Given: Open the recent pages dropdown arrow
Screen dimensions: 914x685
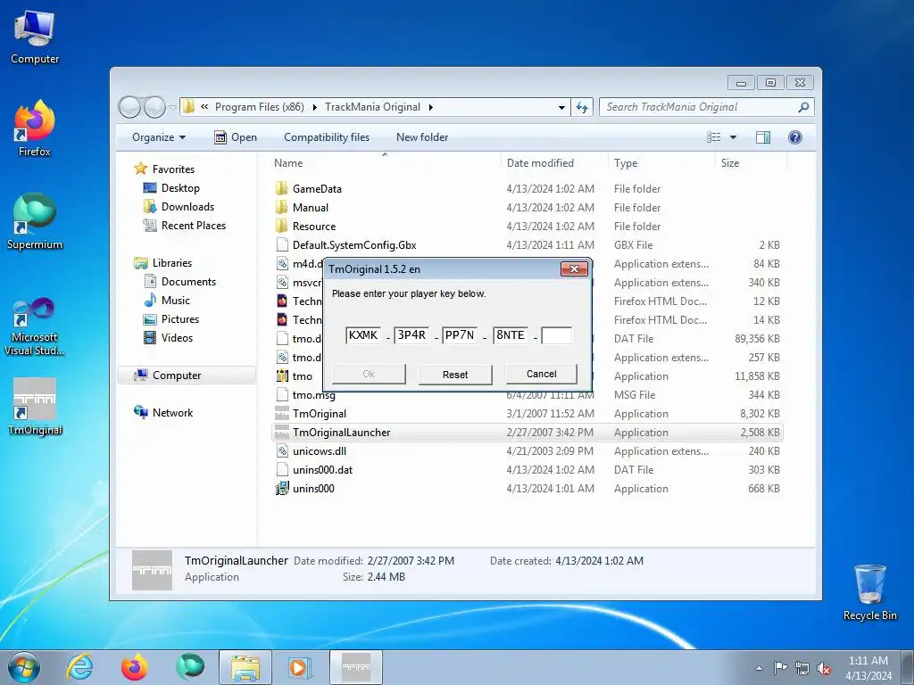Looking at the screenshot, I should [x=172, y=107].
